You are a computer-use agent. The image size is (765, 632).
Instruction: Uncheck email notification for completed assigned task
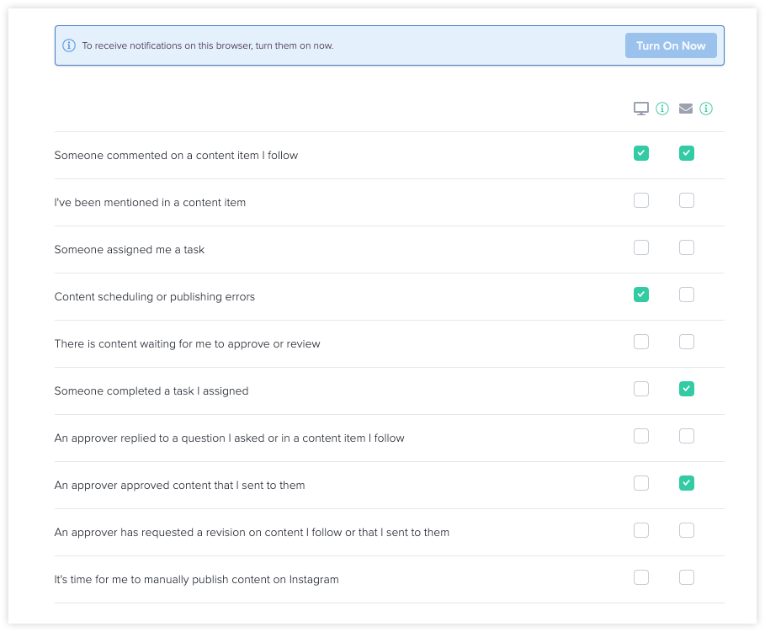coord(687,389)
